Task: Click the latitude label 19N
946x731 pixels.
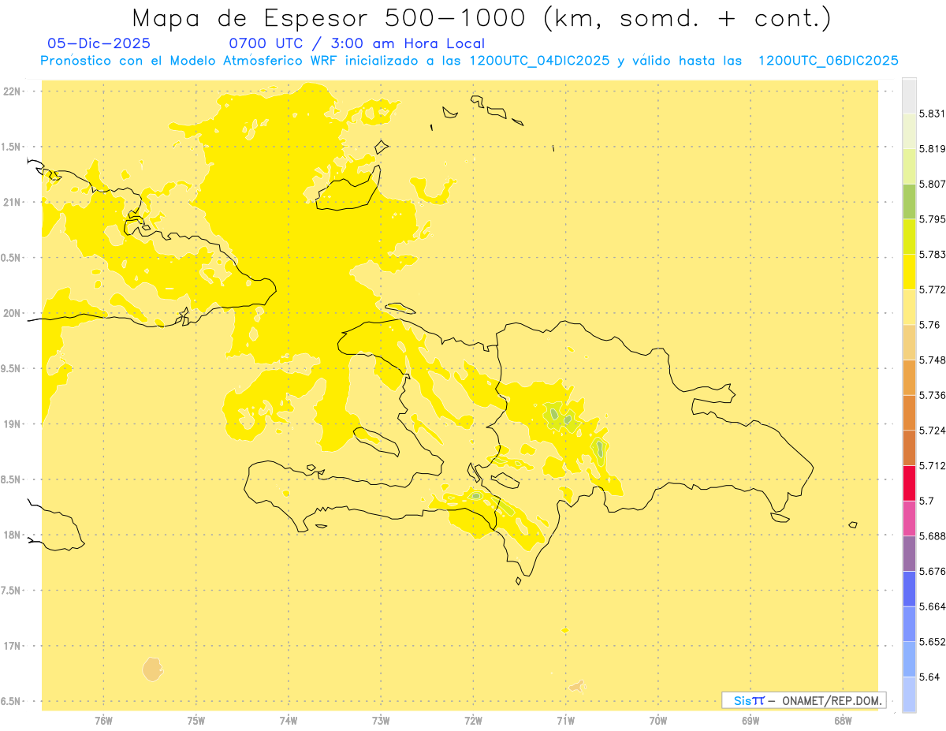Action: click(13, 424)
